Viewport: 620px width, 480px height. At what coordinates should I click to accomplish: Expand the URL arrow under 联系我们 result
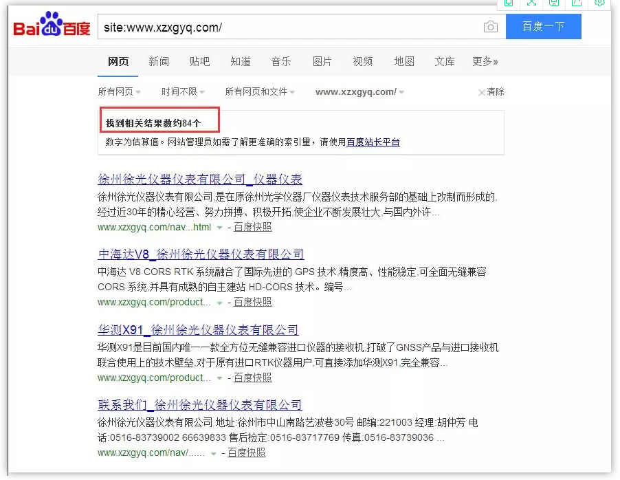[214, 453]
